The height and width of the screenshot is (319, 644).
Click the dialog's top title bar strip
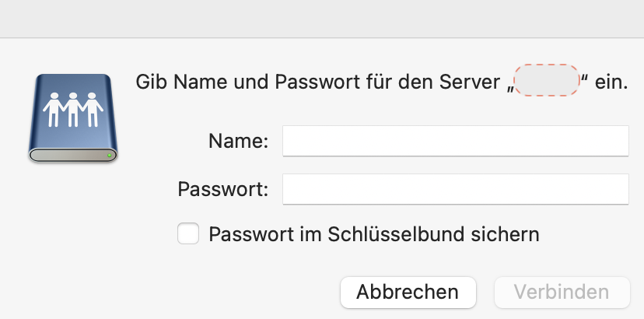pos(322,19)
